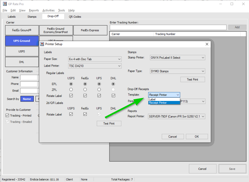Choose Receipt Printer option in Template list

164,103
